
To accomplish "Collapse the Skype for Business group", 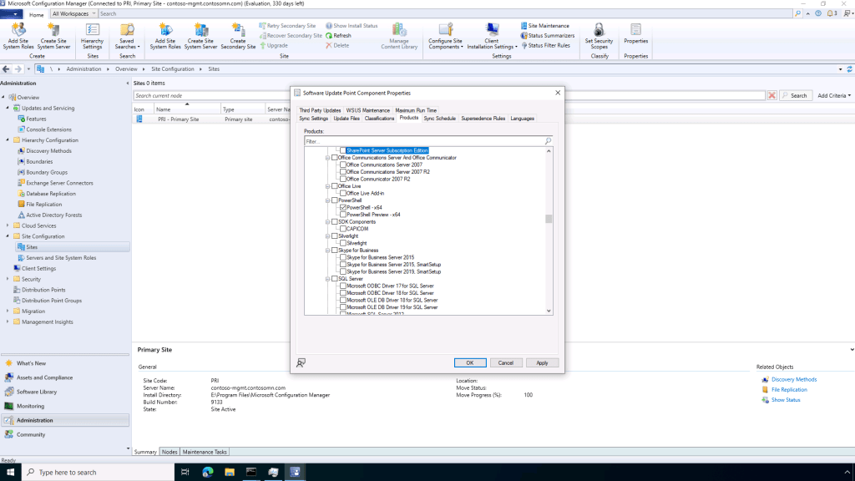I will (x=327, y=250).
